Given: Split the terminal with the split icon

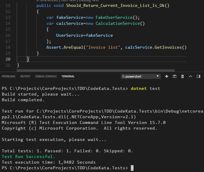Looking at the screenshot, I should [x=175, y=76].
